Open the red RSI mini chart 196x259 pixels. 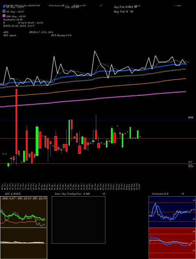(x=172, y=243)
